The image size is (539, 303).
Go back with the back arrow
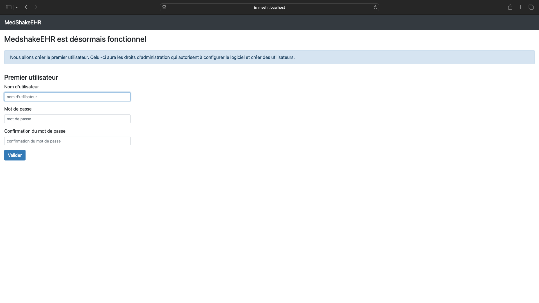tap(26, 7)
